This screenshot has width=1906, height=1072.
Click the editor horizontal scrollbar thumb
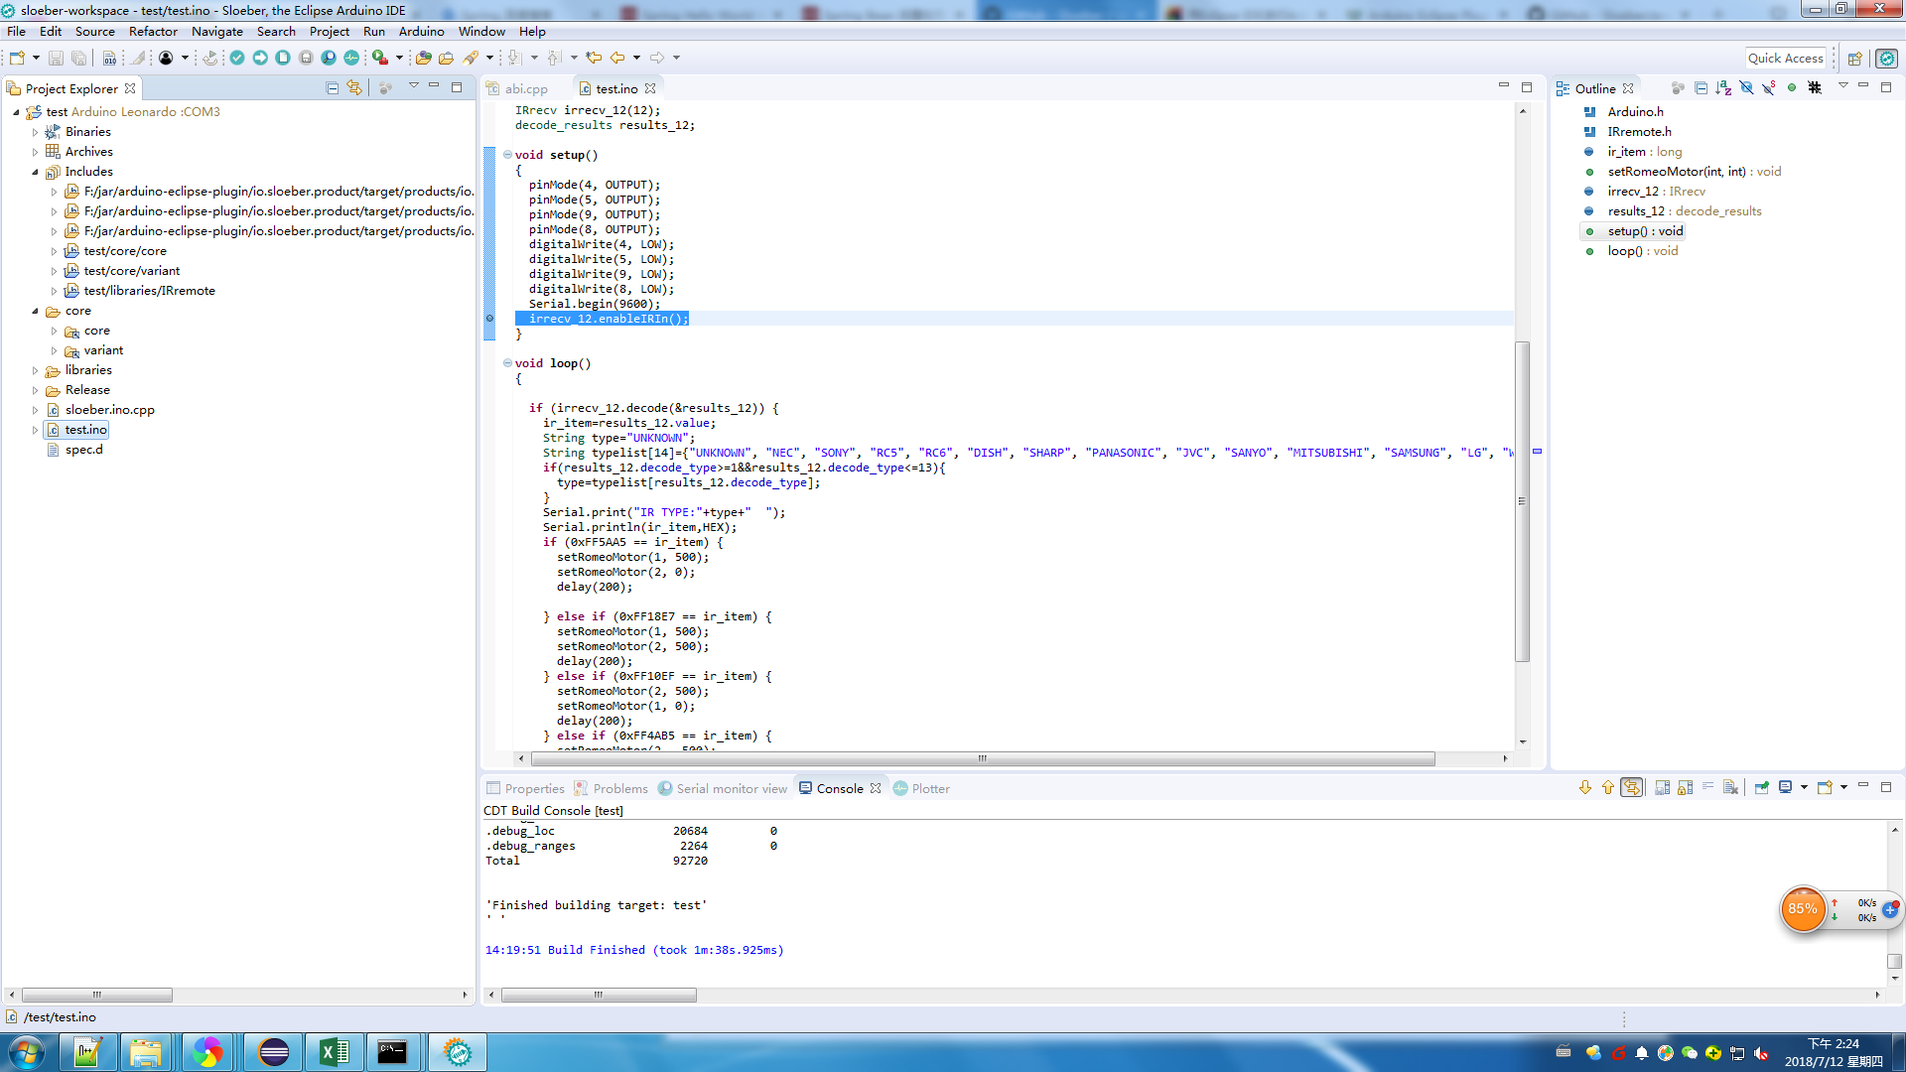(983, 758)
